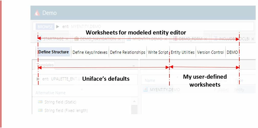Click the Name column header

coord(150,80)
